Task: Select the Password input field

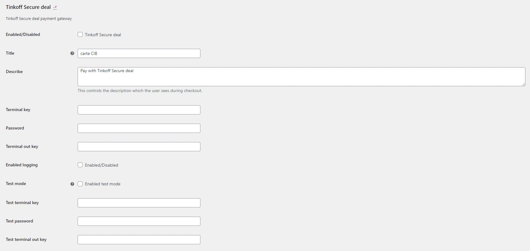Action: coord(139,128)
